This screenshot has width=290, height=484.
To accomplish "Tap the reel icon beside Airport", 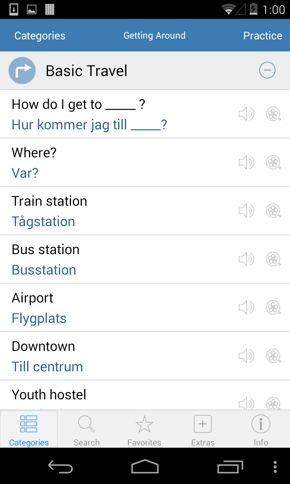I will (x=273, y=307).
